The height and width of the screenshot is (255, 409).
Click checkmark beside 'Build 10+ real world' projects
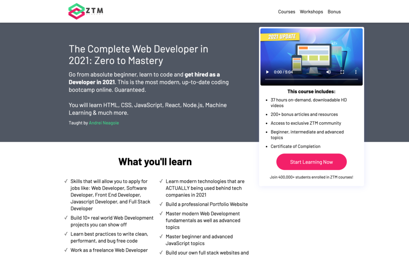pyautogui.click(x=66, y=218)
